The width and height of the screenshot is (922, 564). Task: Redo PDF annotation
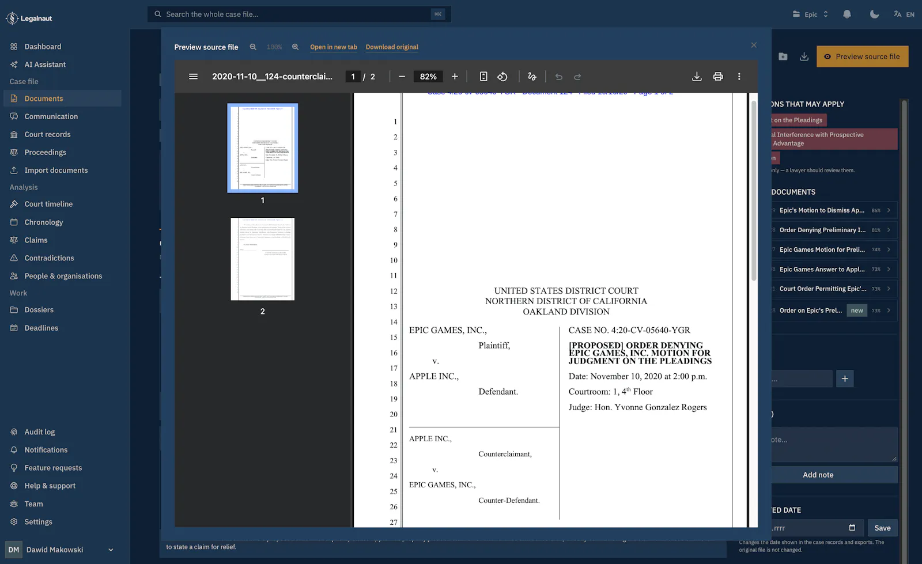click(577, 77)
